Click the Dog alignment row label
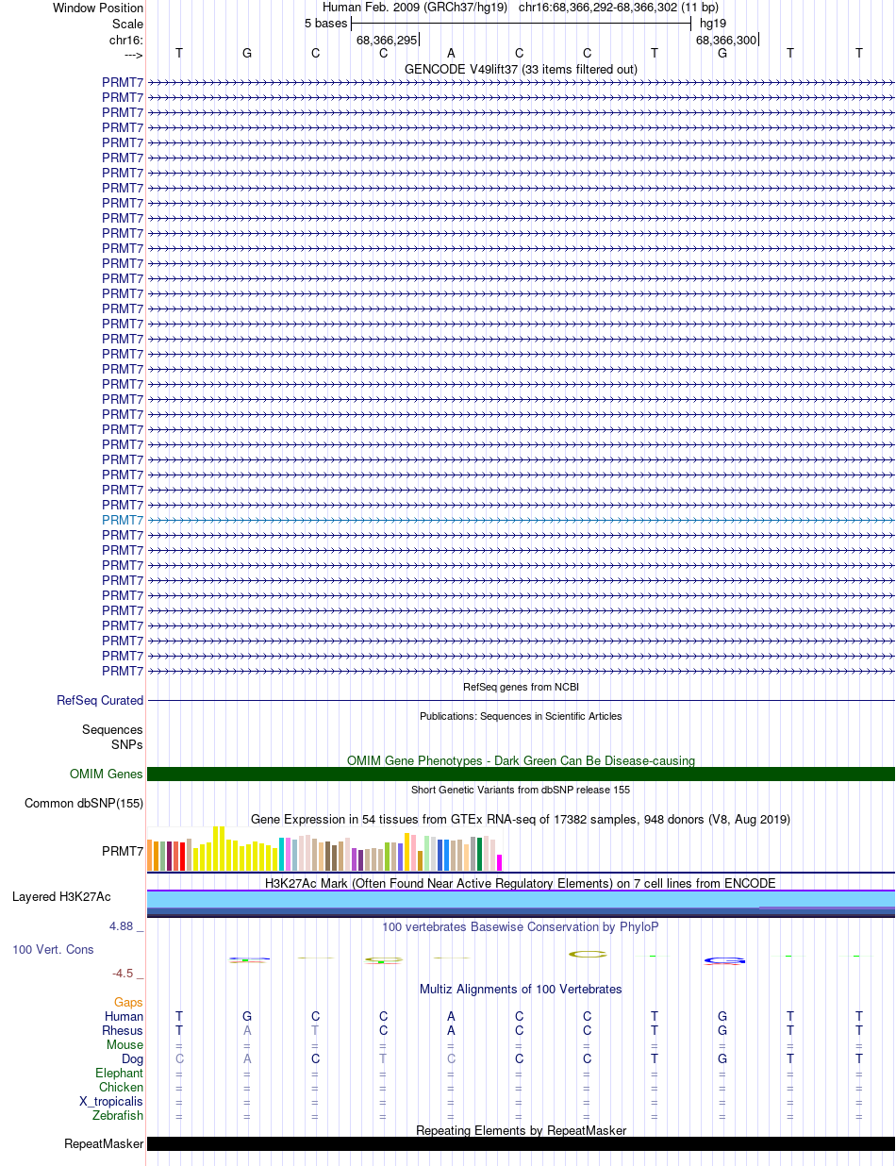The width and height of the screenshot is (896, 1166). (133, 1059)
